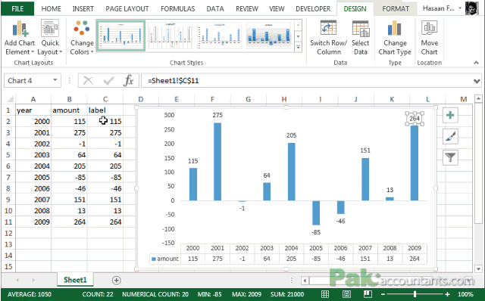
Task: Expand the Chart Styles gallery fully
Action: tap(298, 48)
